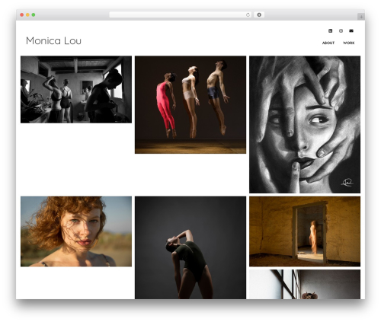This screenshot has width=381, height=322.
Task: Click the dark circular button beside address bar
Action: click(x=259, y=14)
